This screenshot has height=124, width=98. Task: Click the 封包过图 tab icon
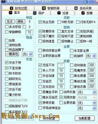(x=12, y=8)
